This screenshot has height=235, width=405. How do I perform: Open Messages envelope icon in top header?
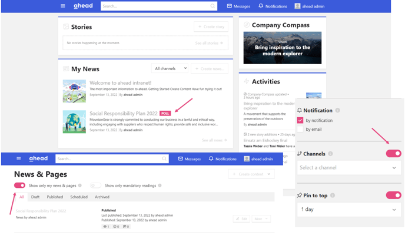coord(230,6)
